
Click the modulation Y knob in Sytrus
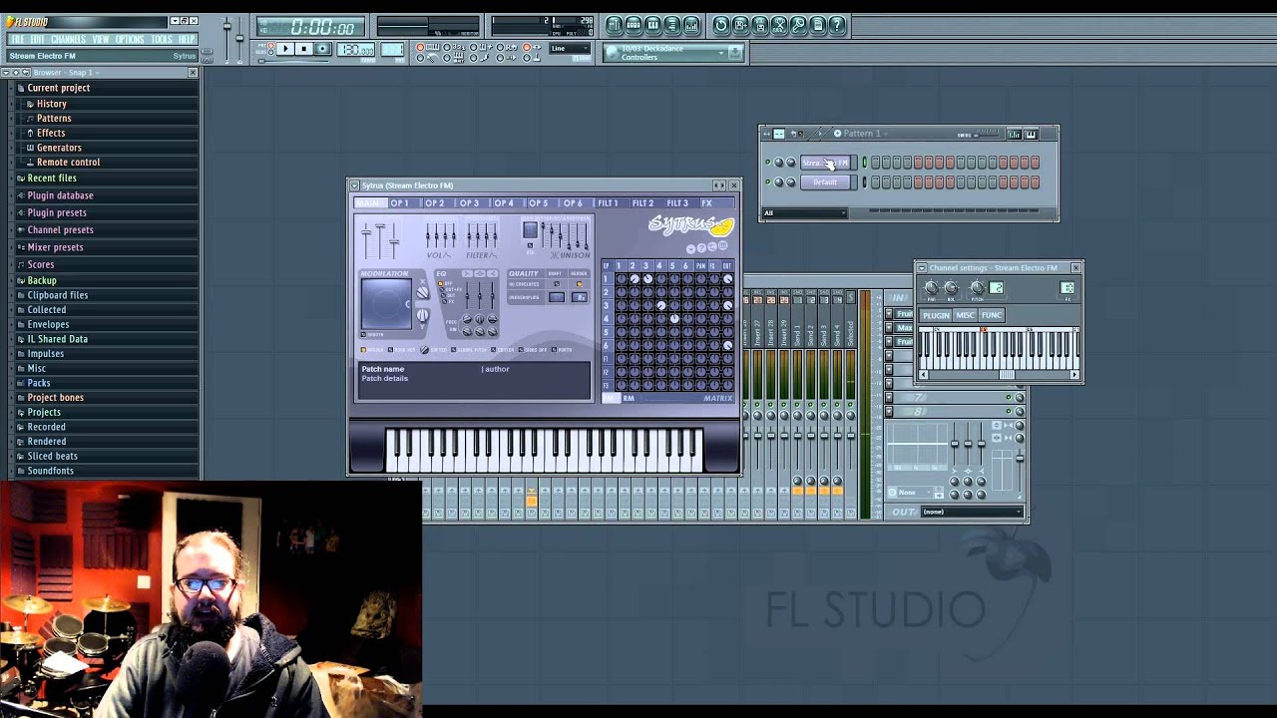pyautogui.click(x=422, y=316)
